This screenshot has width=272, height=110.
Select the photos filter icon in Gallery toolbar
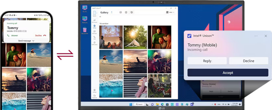120,12
